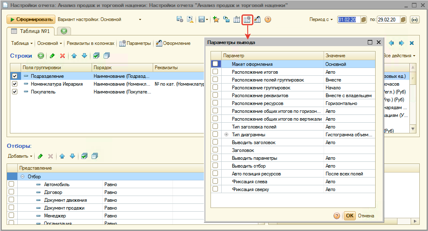Click the green plus icon next to Строки

[x=41, y=56]
